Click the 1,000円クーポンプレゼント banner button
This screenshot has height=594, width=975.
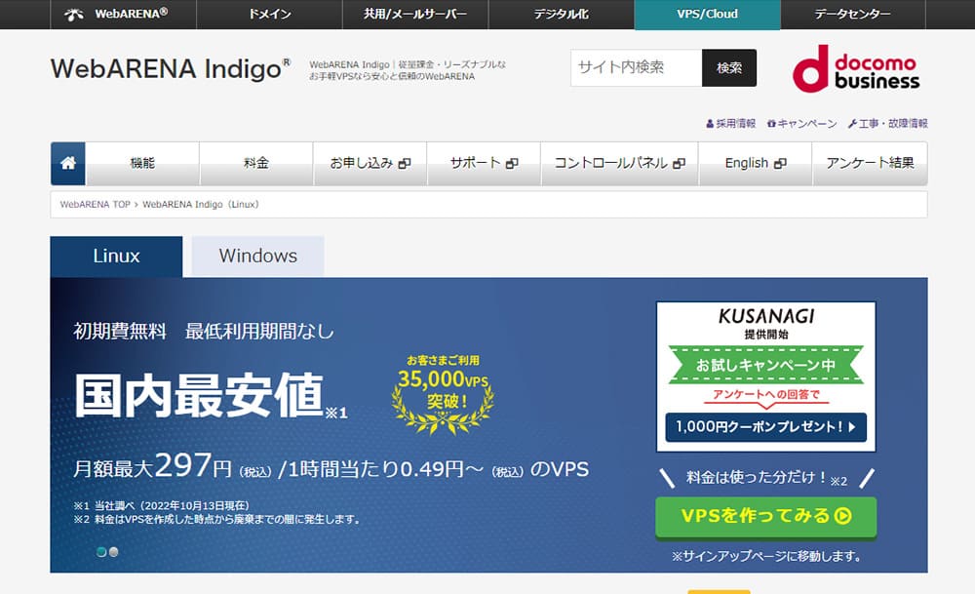[765, 426]
